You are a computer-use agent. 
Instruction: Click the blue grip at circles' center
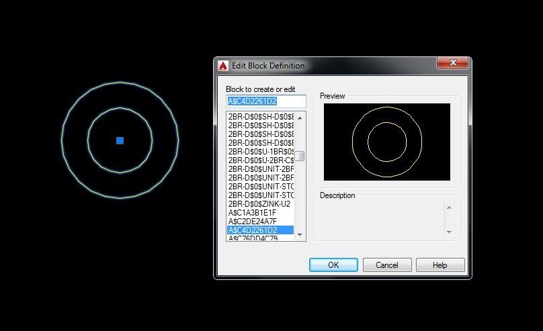pos(120,140)
